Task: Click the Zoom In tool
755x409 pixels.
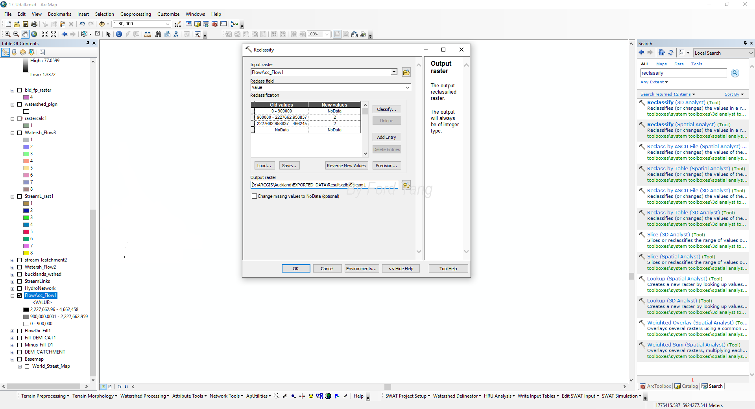Action: tap(7, 34)
